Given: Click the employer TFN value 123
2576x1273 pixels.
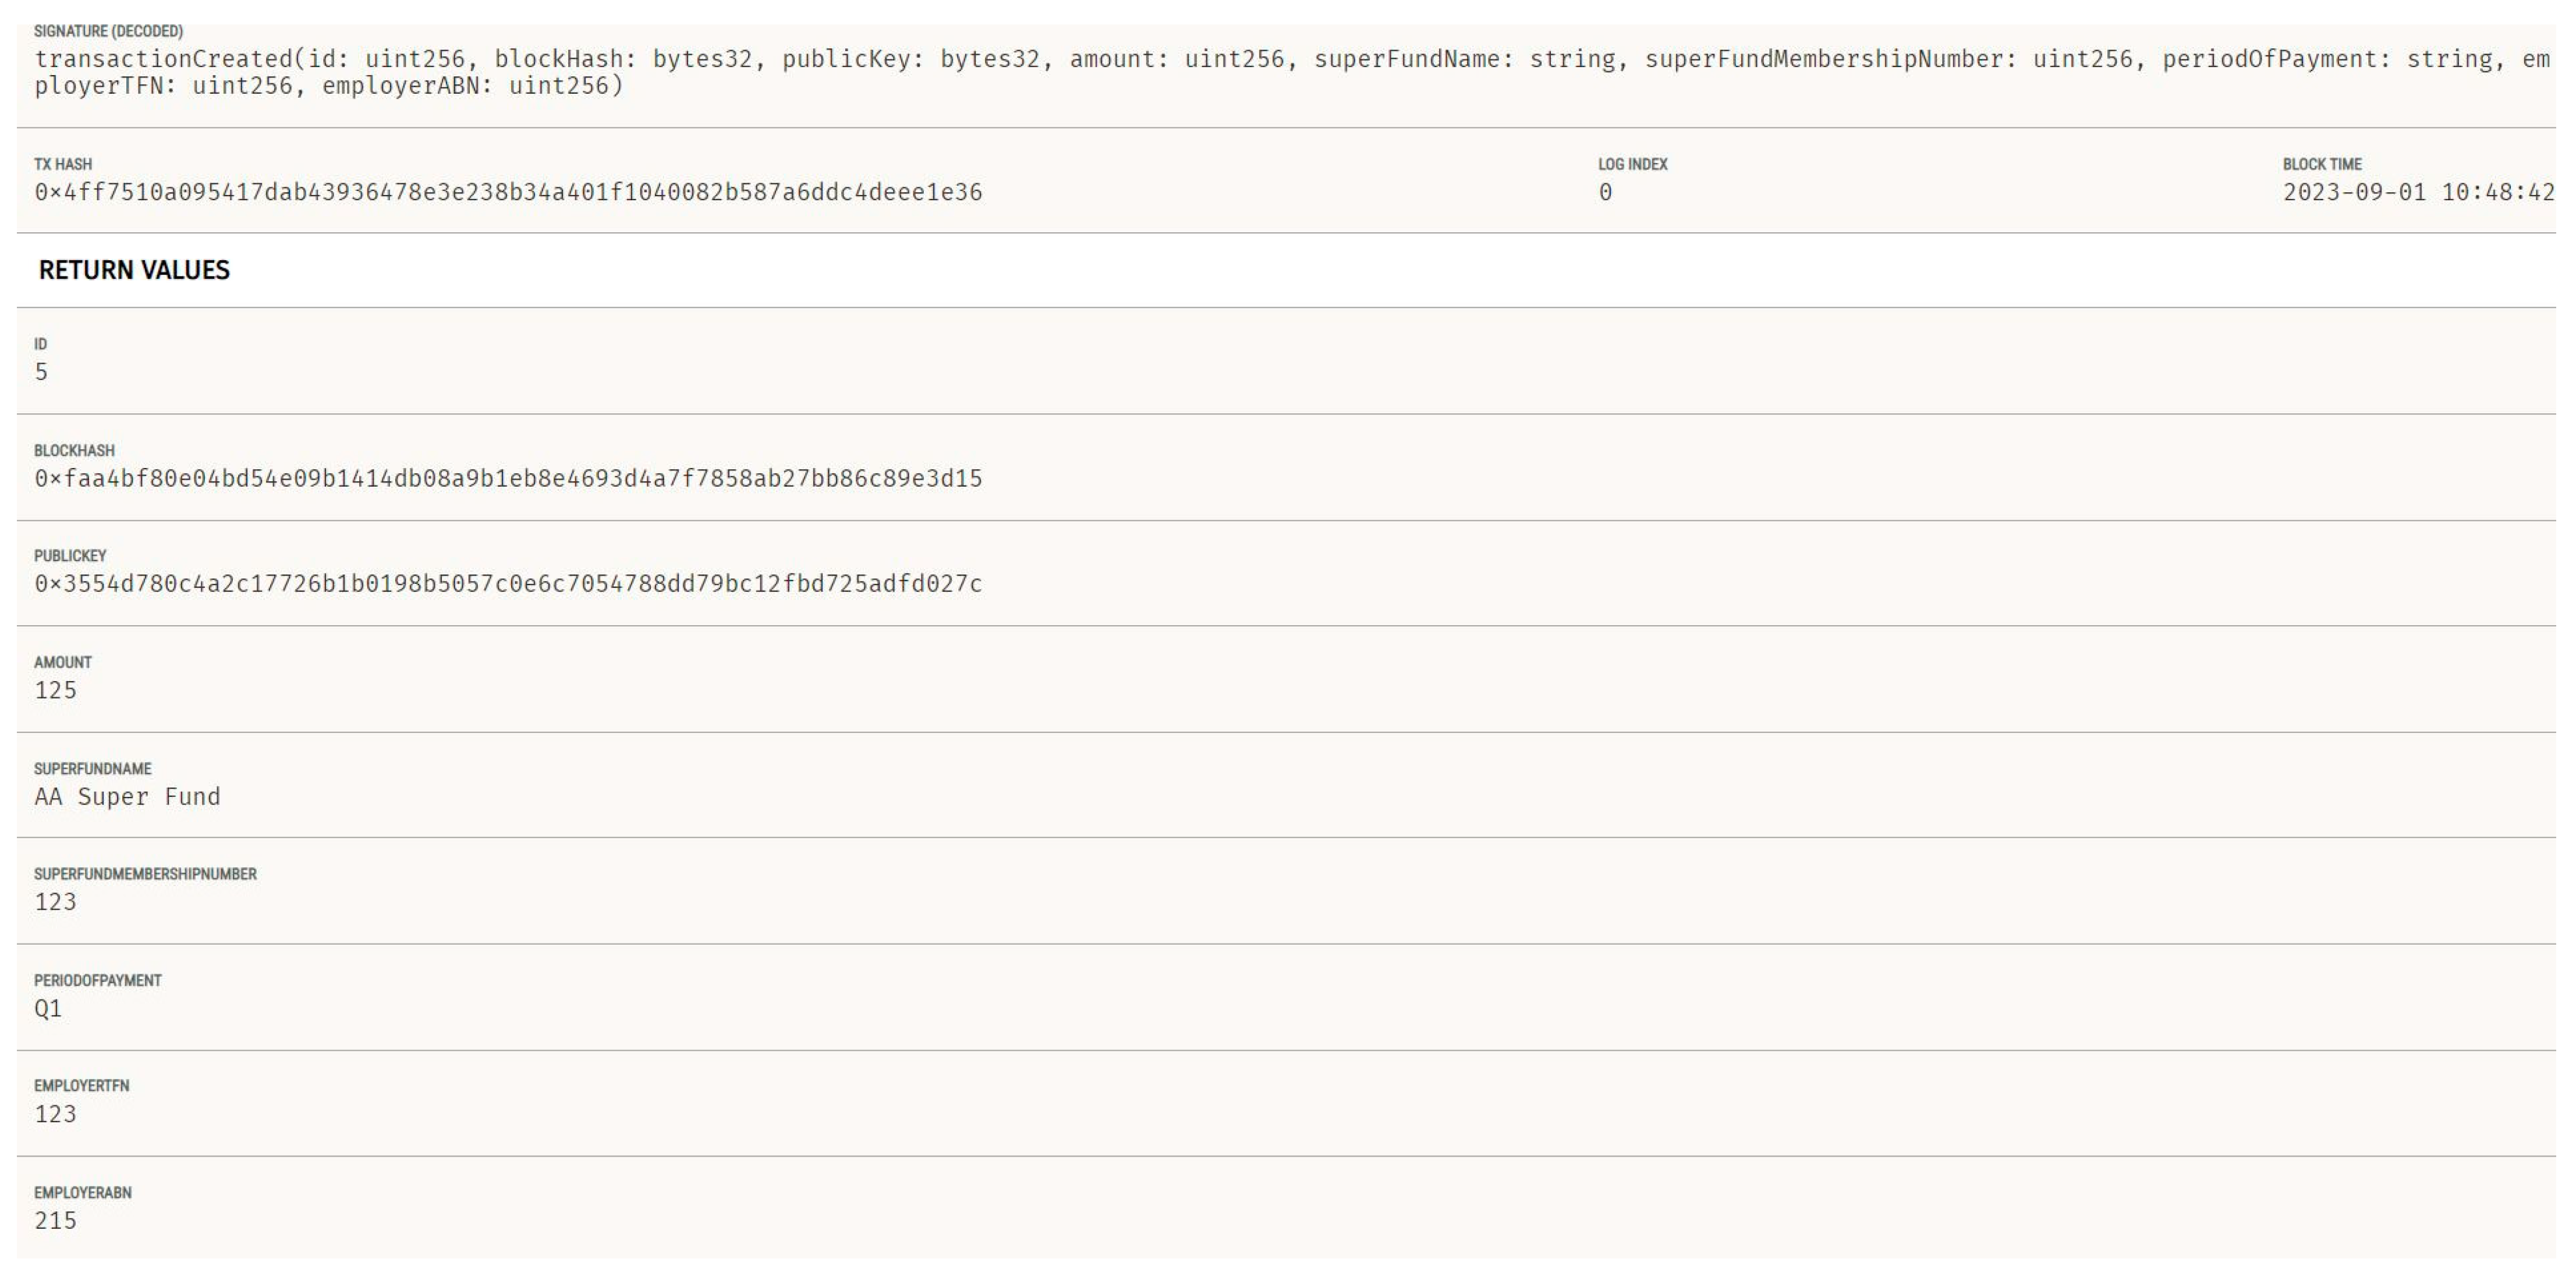Looking at the screenshot, I should tap(55, 1114).
